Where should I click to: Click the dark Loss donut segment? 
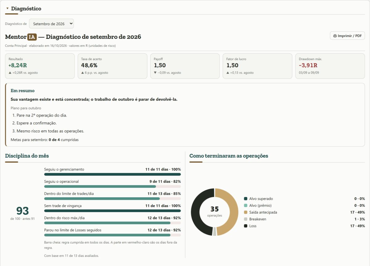195,212
